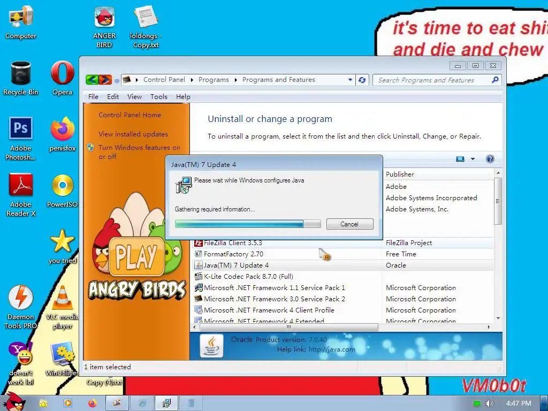
Task: Refresh the Programs and Features address bar
Action: tap(362, 80)
